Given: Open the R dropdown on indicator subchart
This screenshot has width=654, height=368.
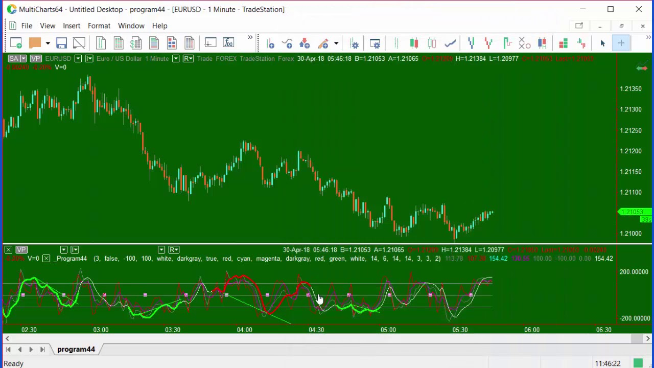Looking at the screenshot, I should [x=174, y=249].
